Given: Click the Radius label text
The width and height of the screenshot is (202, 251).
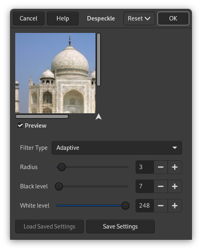Looking at the screenshot, I should 29,167.
